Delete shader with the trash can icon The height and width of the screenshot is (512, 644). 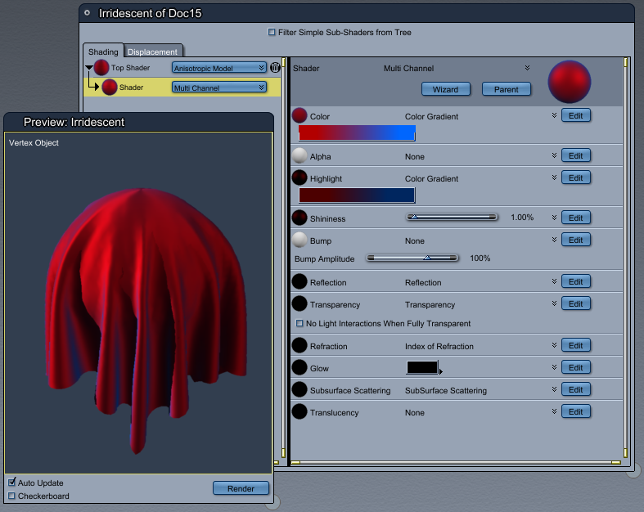tap(275, 67)
